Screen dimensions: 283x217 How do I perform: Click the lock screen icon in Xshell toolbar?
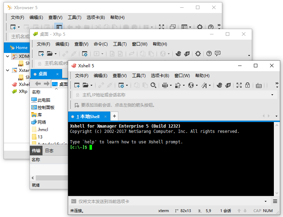[247, 85]
